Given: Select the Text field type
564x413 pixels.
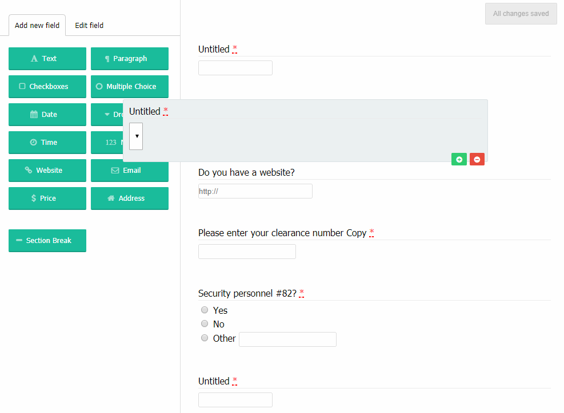Looking at the screenshot, I should [47, 59].
